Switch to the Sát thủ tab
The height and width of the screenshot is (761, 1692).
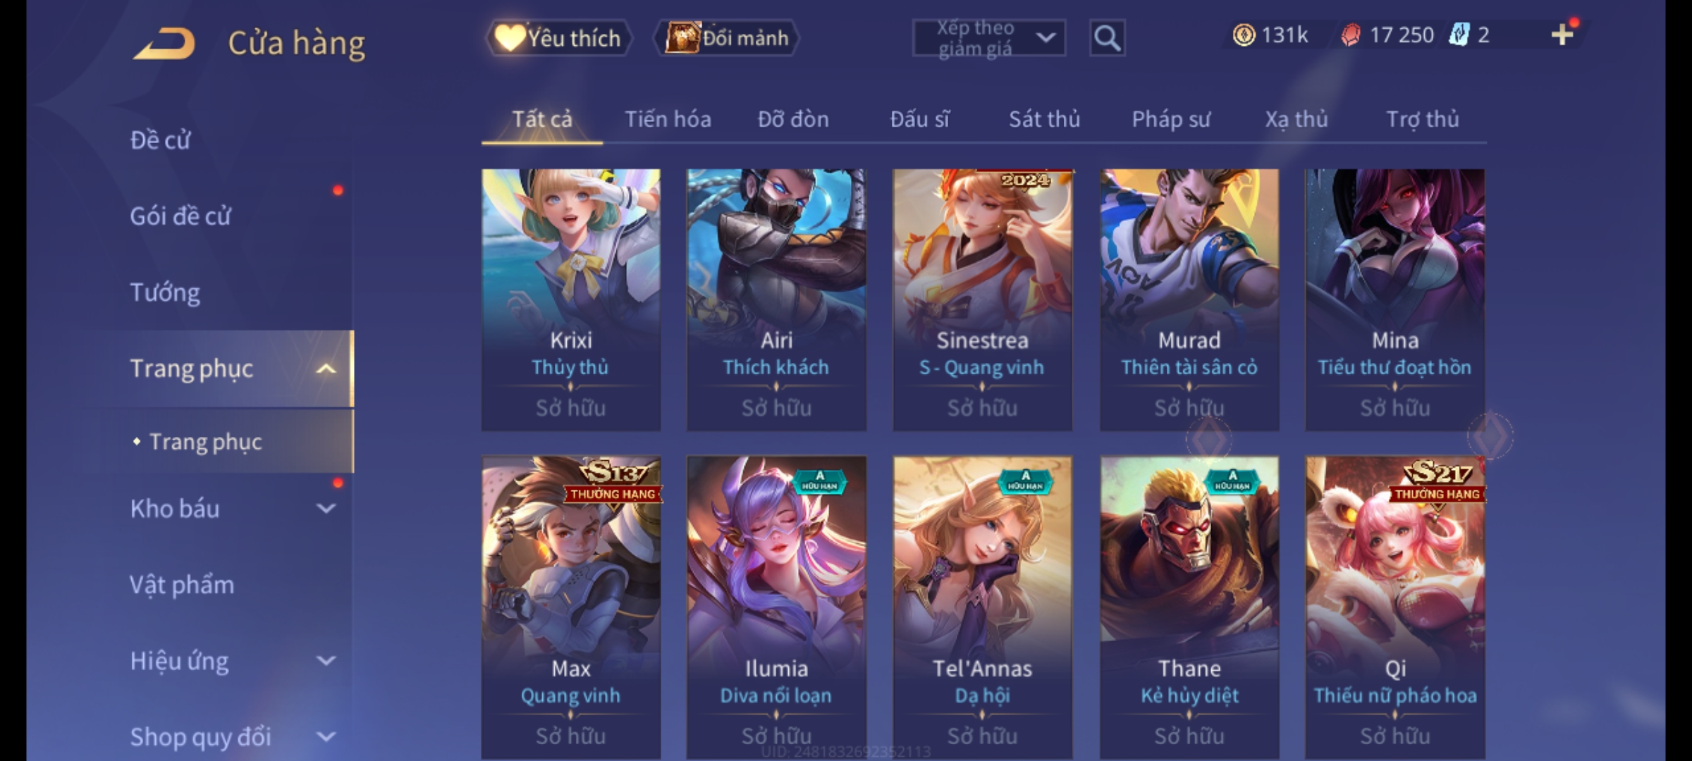pos(1044,119)
